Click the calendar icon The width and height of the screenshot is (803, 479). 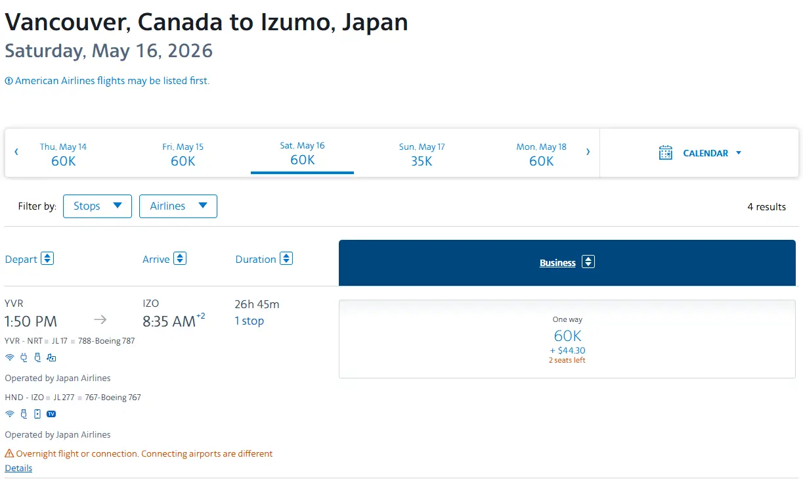[x=665, y=152]
